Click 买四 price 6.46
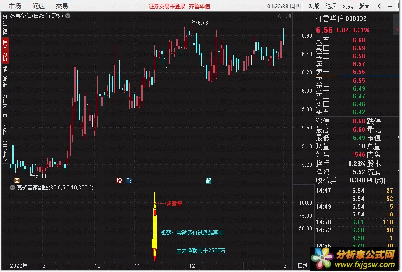 click(x=359, y=105)
